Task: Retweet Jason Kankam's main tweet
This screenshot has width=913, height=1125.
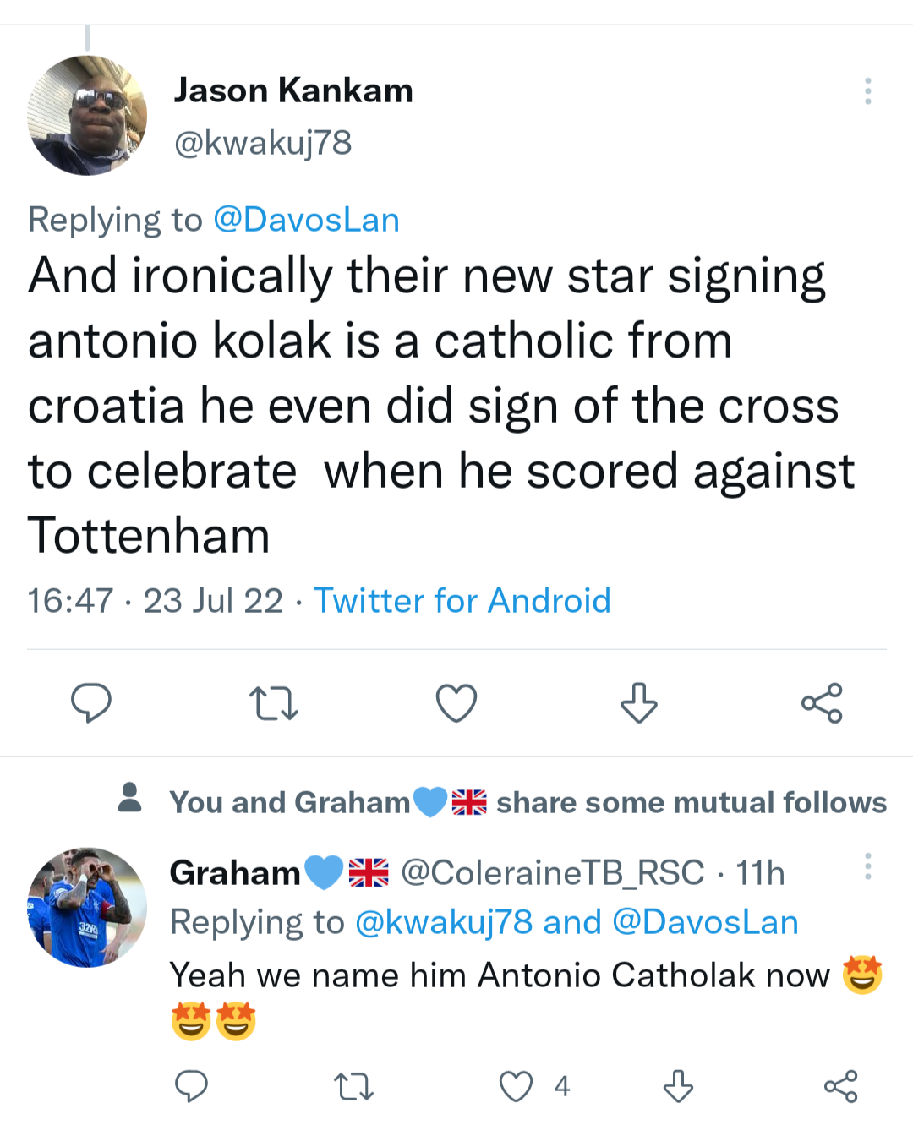Action: [x=274, y=702]
